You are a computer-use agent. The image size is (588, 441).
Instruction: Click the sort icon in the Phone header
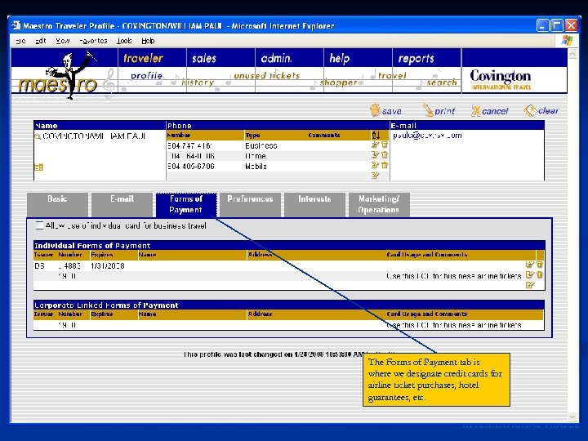pos(376,135)
